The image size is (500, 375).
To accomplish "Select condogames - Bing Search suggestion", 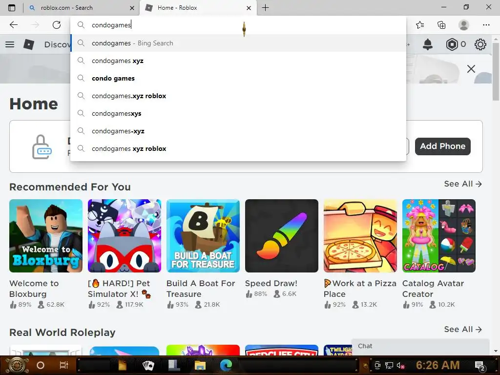I will pos(238,43).
